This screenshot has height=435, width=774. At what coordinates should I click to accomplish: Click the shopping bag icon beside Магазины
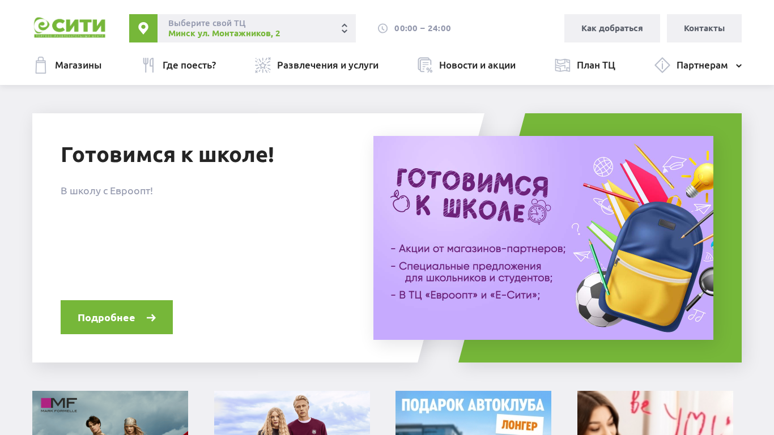(41, 65)
